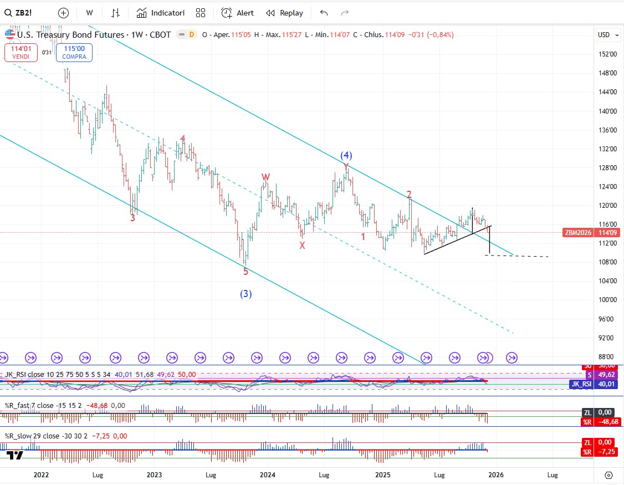624x485 pixels.
Task: Click the 115'00 COMPRA buy button
Action: 74,52
